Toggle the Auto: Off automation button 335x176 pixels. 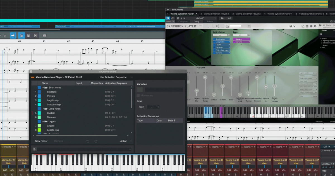click(170, 22)
